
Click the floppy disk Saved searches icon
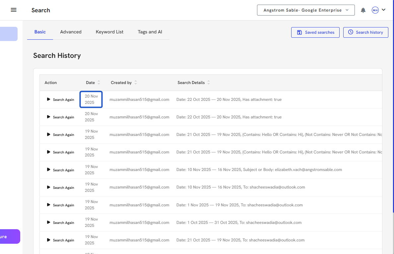(x=299, y=32)
